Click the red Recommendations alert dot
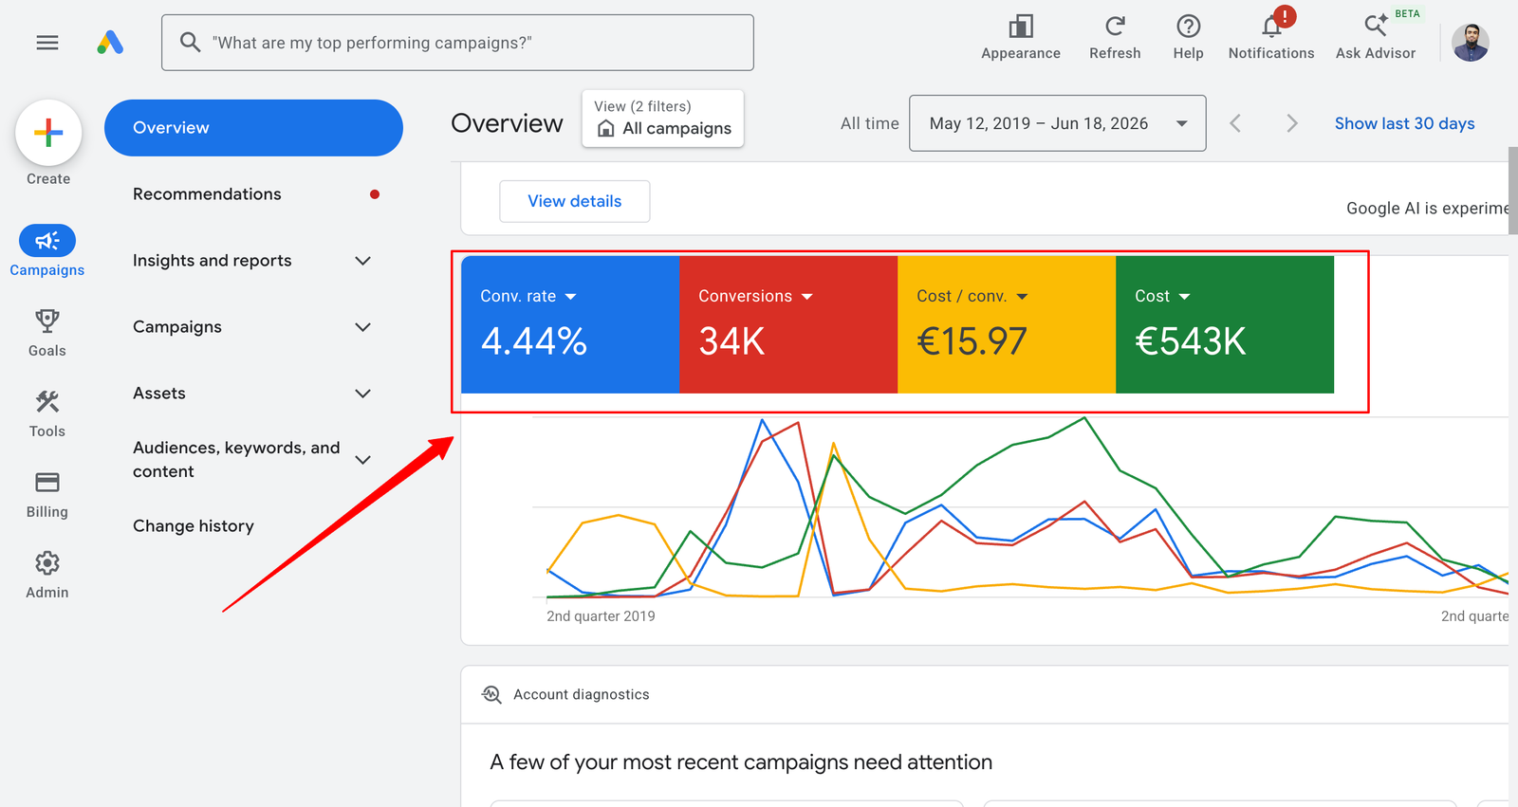Screen dimensions: 1518x807 coord(375,194)
